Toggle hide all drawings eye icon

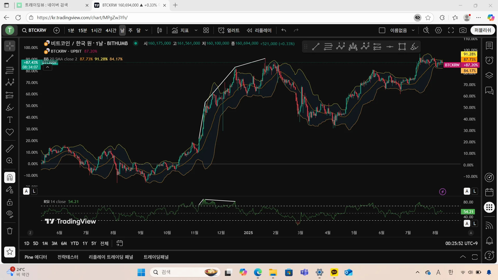tap(10, 214)
